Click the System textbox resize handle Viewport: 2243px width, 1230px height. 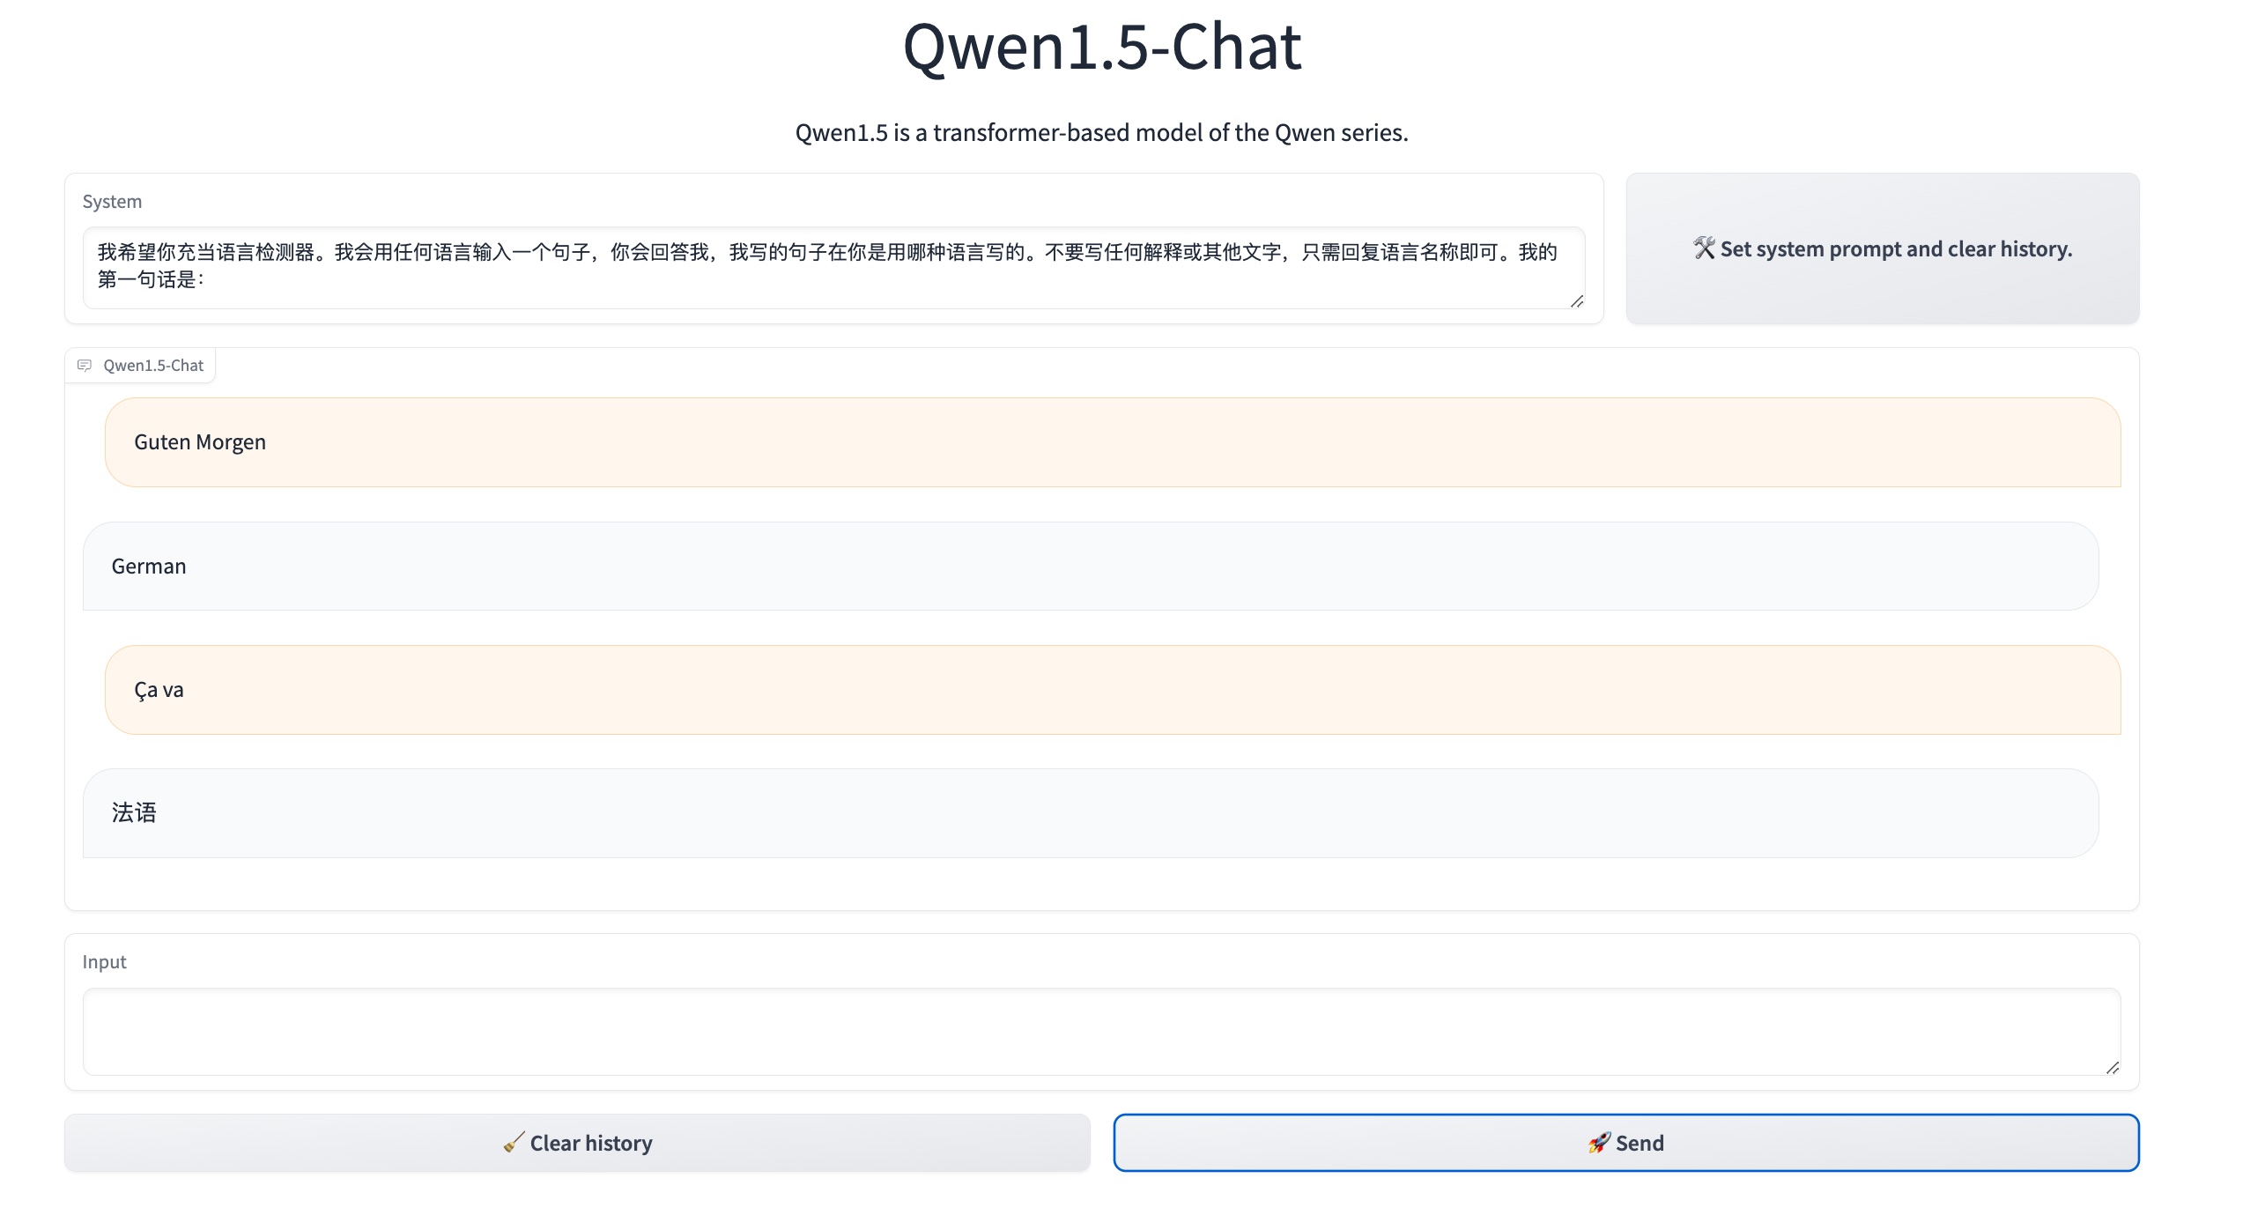[x=1577, y=301]
